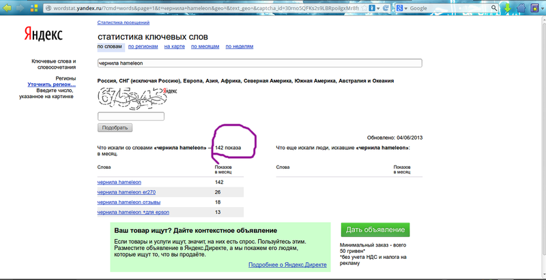Open the чернила hameleon er270 link

click(126, 192)
